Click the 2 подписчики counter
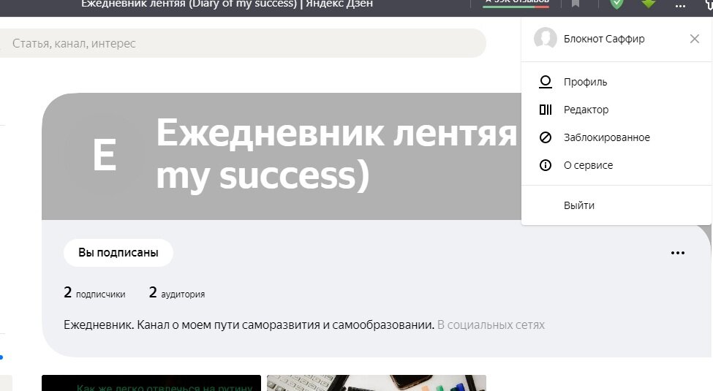Image resolution: width=713 pixels, height=391 pixels. (x=94, y=292)
